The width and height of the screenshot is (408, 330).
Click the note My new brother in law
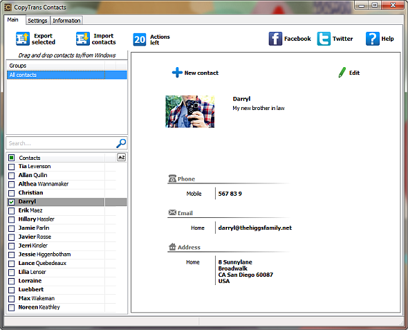(259, 108)
